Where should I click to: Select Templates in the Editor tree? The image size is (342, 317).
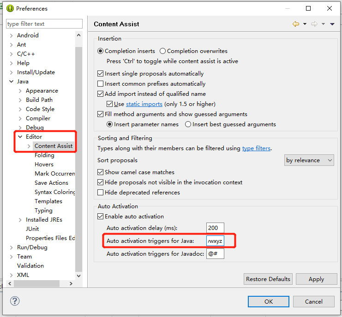click(48, 201)
